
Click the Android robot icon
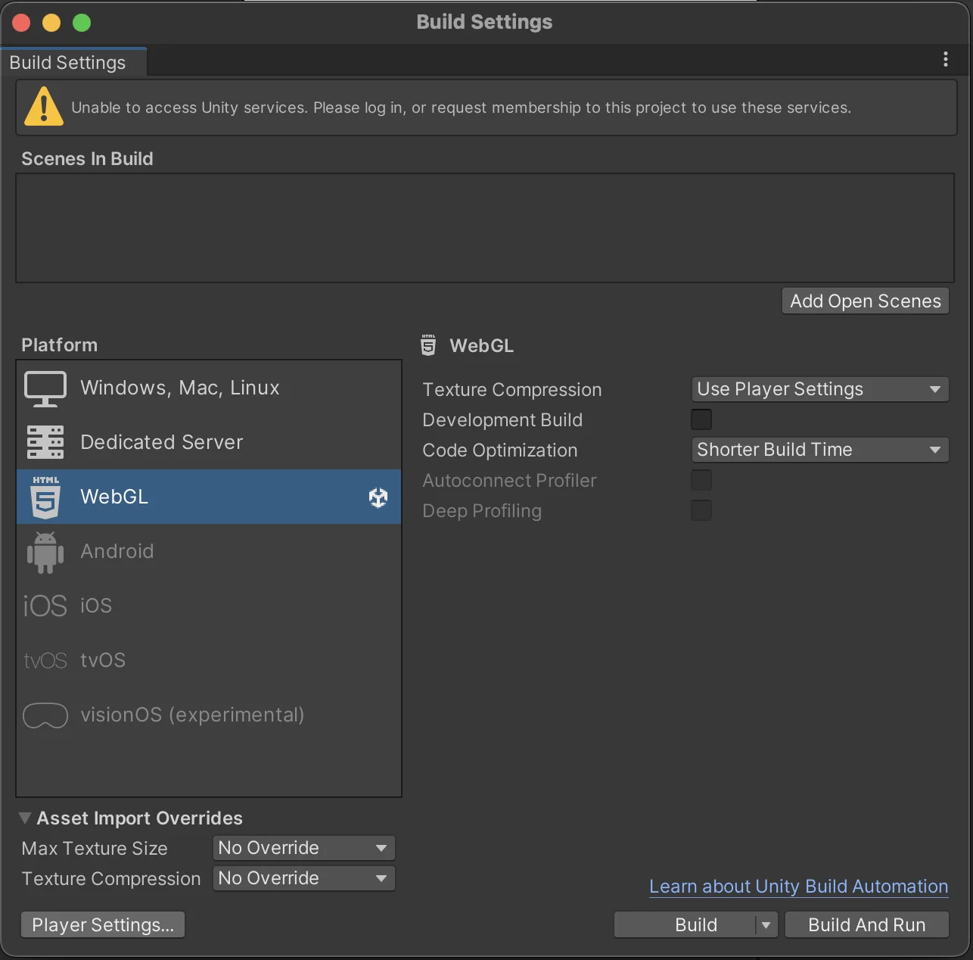45,552
